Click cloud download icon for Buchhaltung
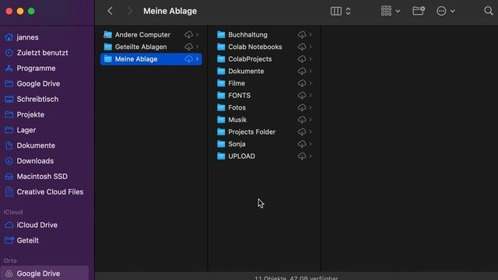Viewport: 498px width, 280px height. tap(302, 34)
